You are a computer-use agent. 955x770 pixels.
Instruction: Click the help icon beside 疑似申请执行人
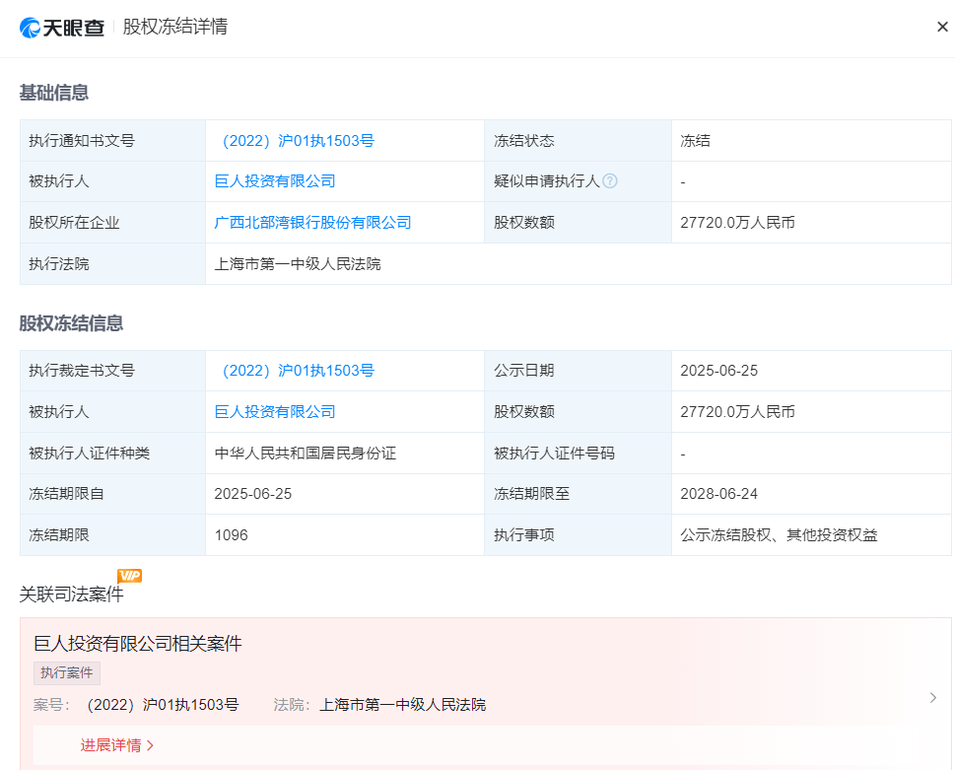pyautogui.click(x=610, y=181)
